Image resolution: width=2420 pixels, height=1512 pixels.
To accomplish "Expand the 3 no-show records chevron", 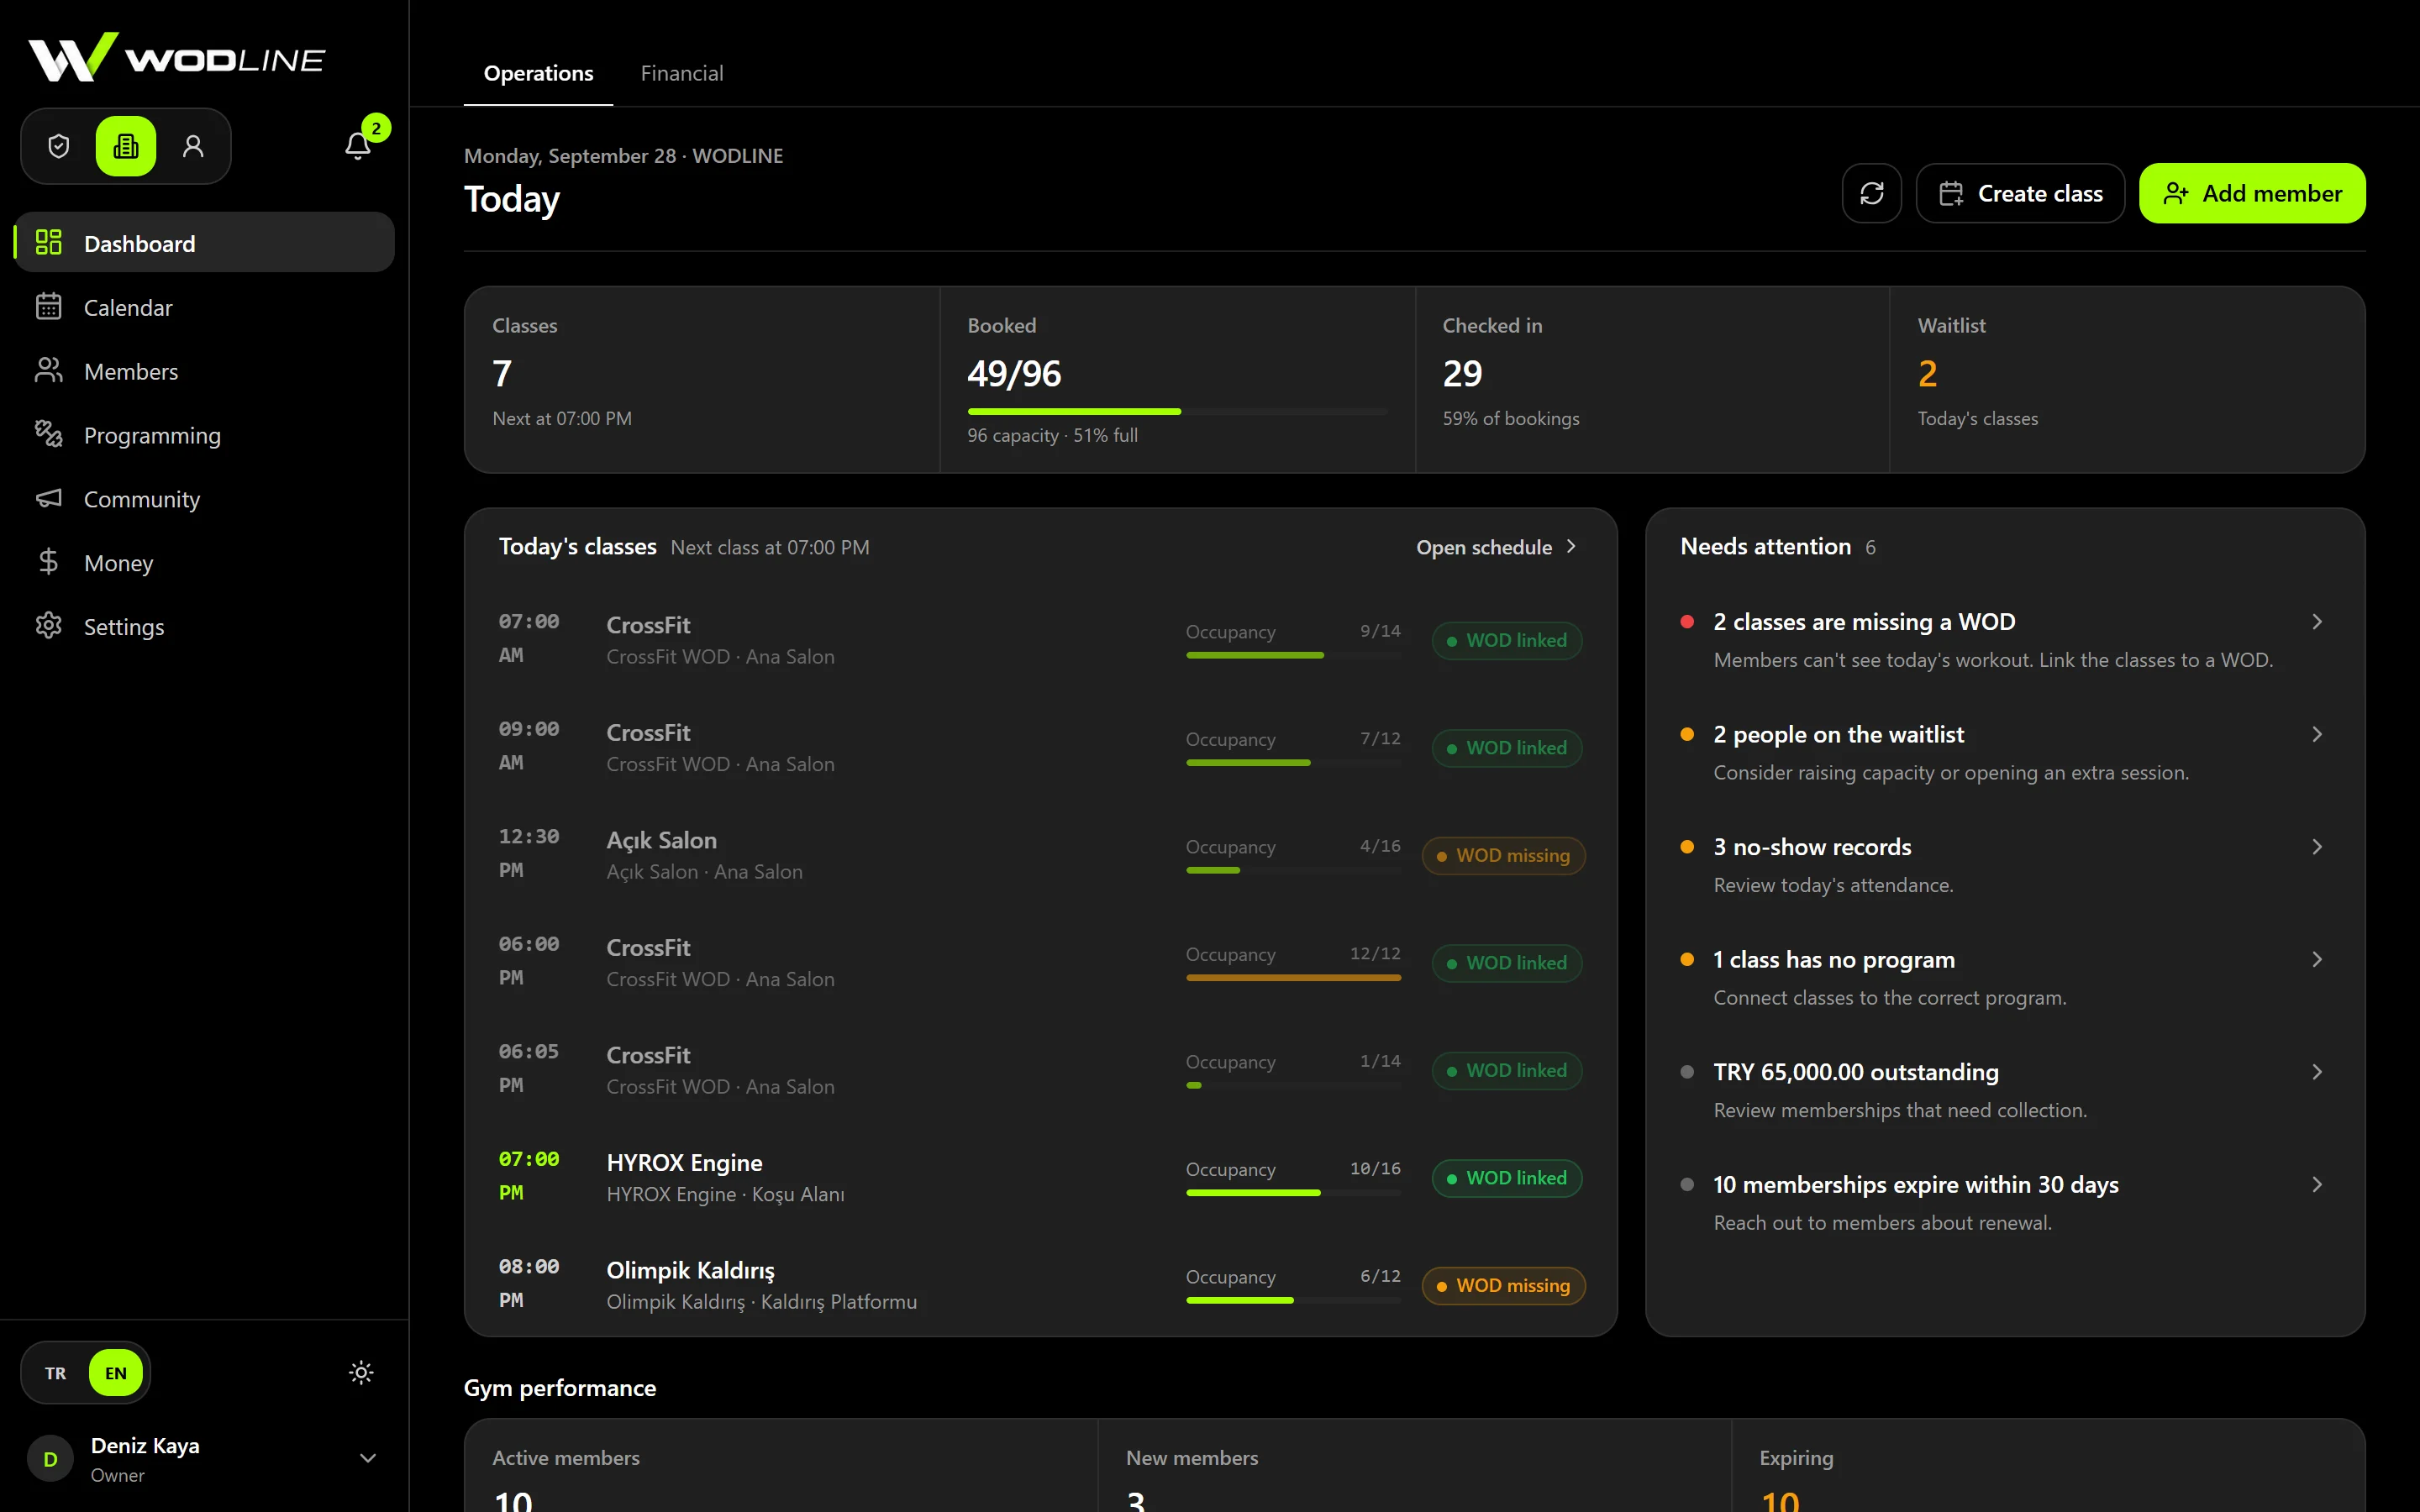I will (2317, 847).
